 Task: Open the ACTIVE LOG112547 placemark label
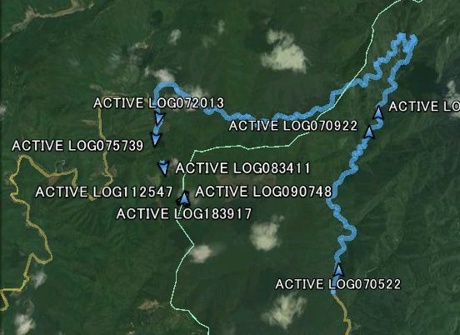pyautogui.click(x=104, y=192)
